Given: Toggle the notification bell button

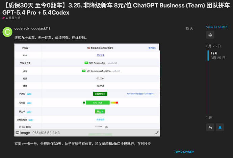Looking at the screenshot, I should (x=220, y=128).
